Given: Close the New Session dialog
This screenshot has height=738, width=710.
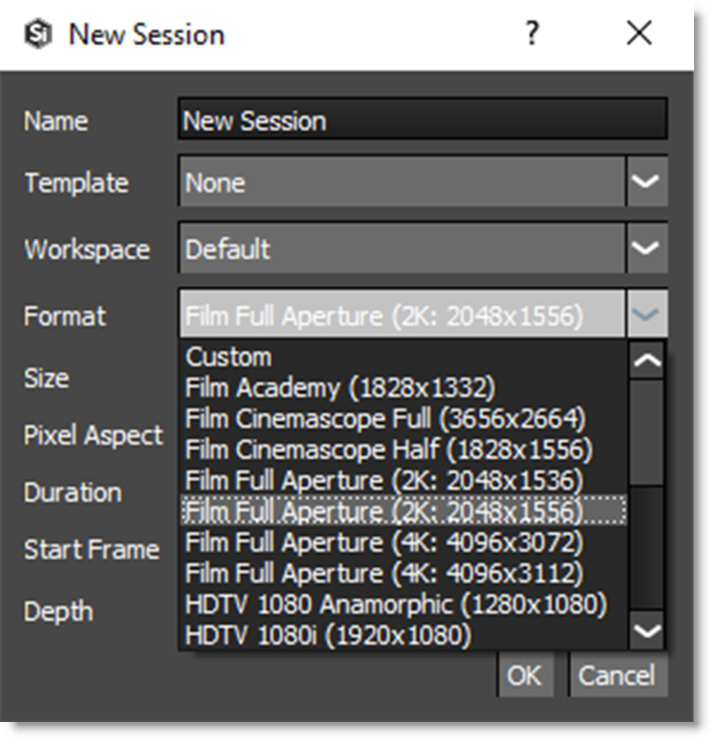Looking at the screenshot, I should coord(639,34).
